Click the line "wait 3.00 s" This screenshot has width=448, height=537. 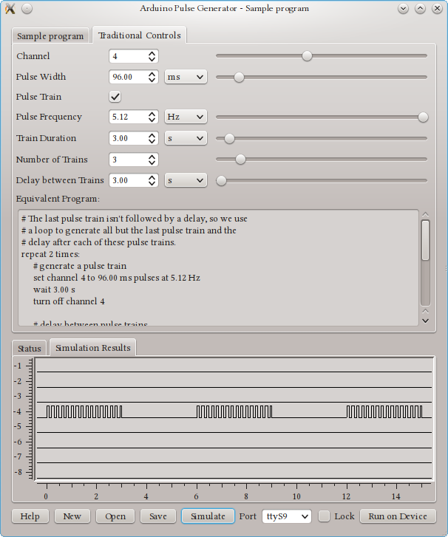pyautogui.click(x=54, y=290)
